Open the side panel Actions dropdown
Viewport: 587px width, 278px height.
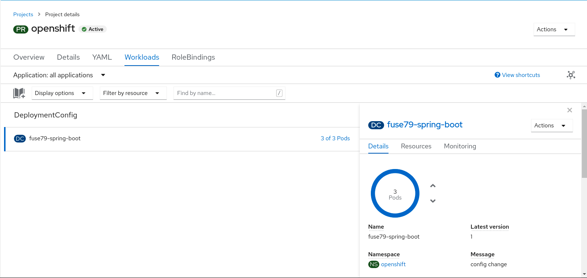pos(552,126)
